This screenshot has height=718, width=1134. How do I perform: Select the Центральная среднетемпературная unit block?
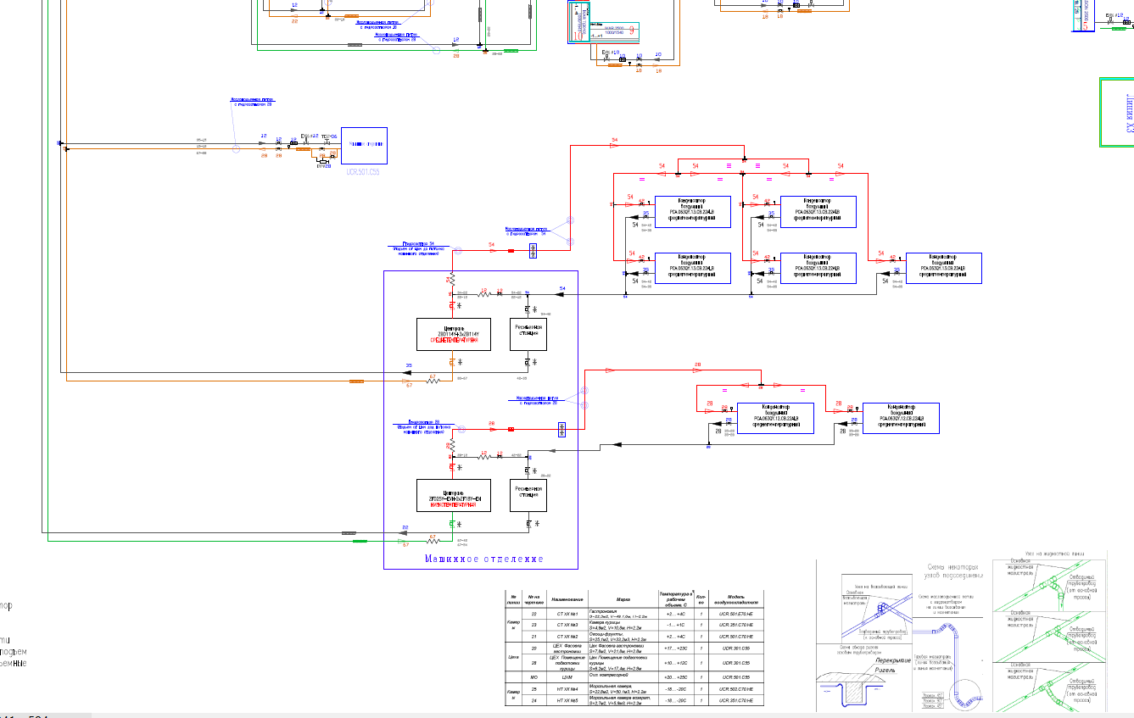pos(455,333)
